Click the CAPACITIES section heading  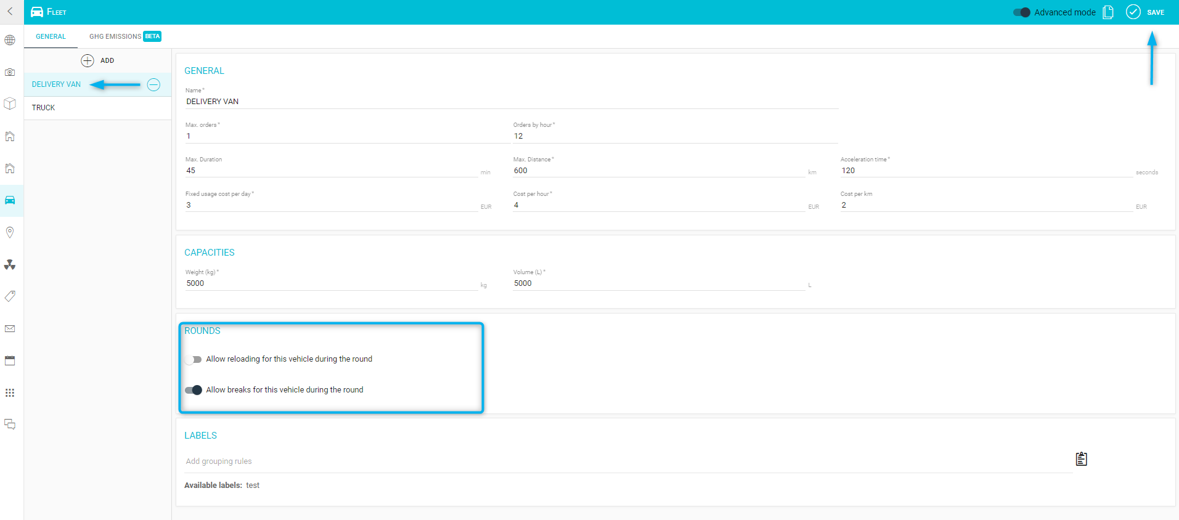point(210,253)
